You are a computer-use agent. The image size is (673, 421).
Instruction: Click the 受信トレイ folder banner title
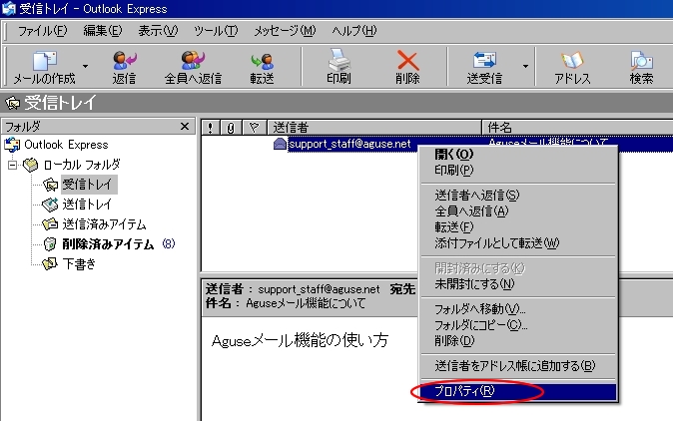tap(60, 103)
